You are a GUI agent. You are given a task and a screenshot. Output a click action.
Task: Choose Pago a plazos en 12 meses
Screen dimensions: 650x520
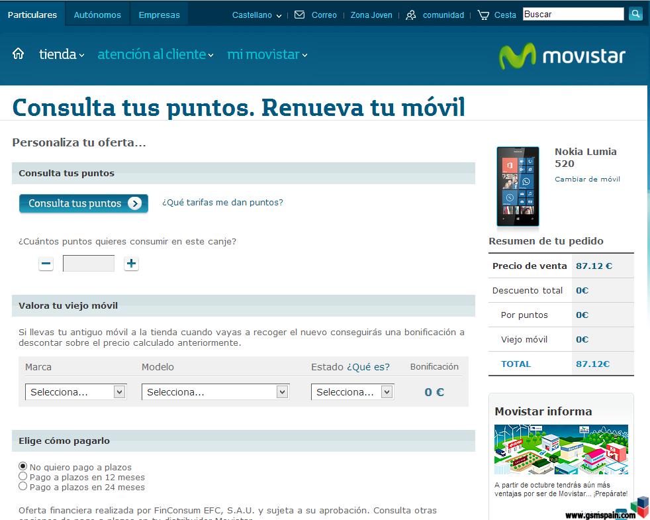click(23, 476)
